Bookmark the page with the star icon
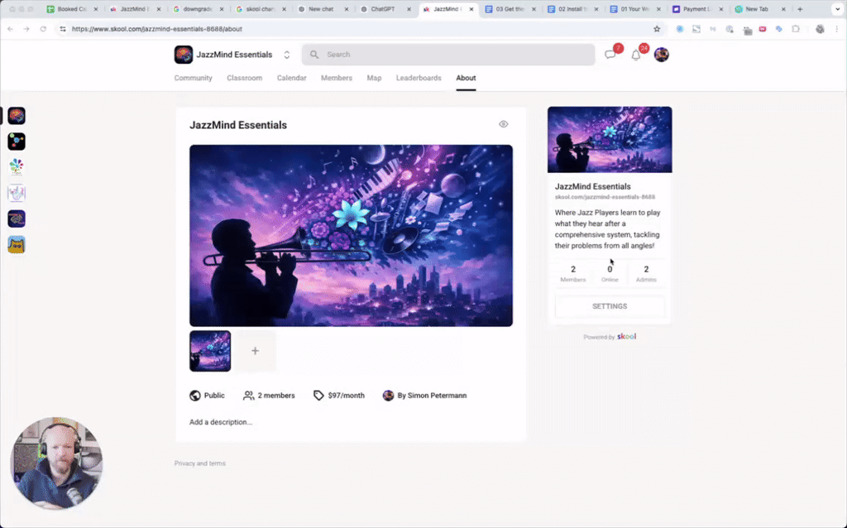This screenshot has width=847, height=528. (657, 28)
